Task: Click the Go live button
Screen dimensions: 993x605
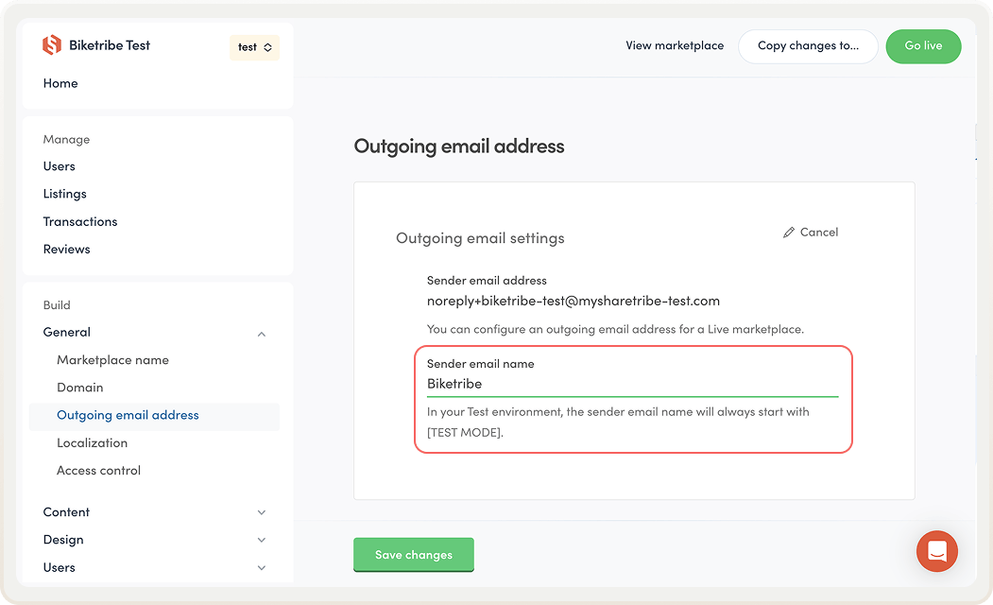Action: (923, 45)
